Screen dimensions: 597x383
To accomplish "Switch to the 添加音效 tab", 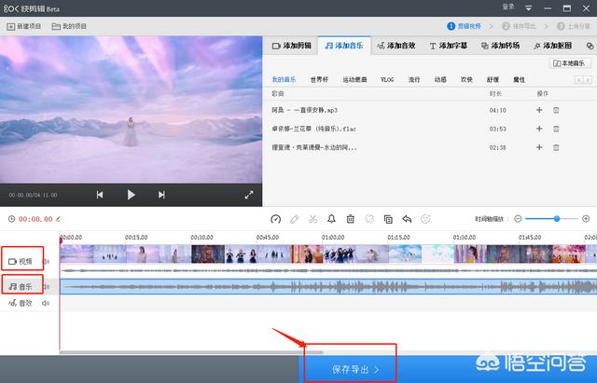I will click(x=396, y=46).
